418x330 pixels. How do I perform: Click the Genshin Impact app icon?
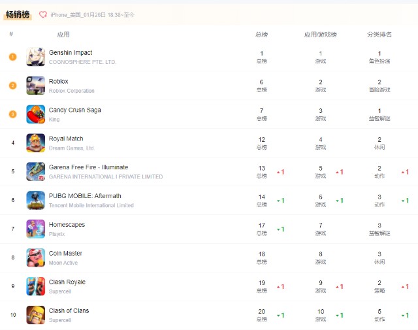35,57
